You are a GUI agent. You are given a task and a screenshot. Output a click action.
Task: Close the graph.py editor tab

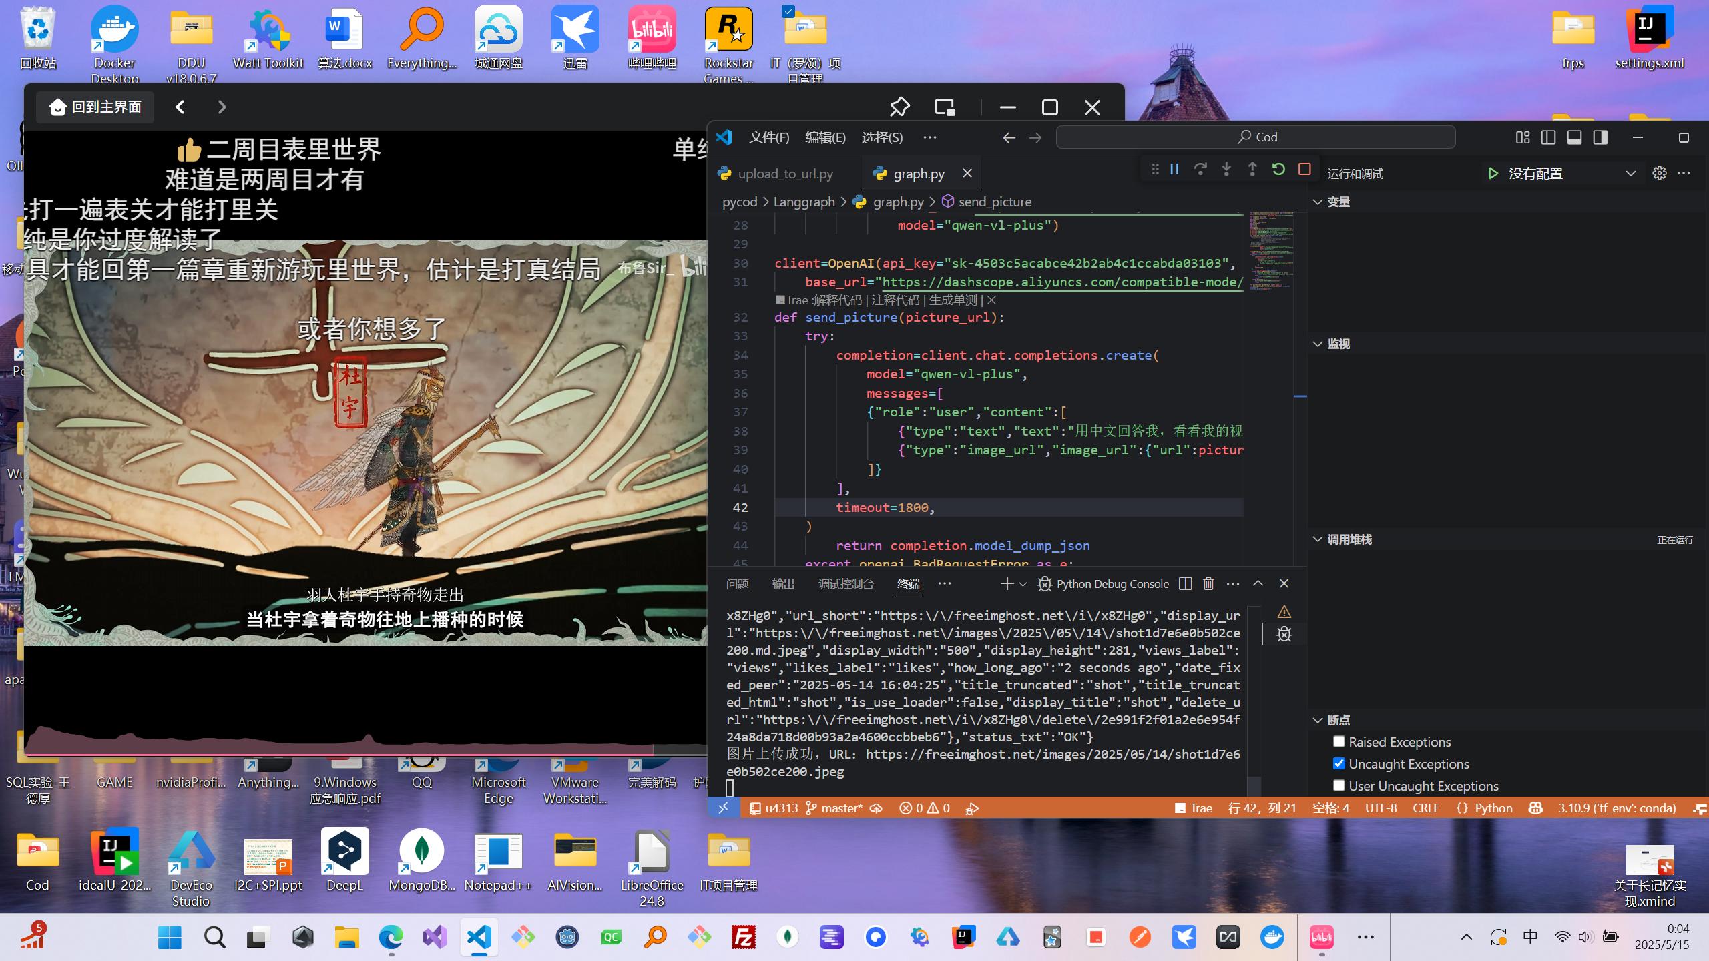click(967, 174)
